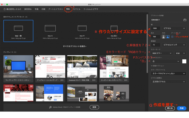Select the Facebook のカバー写真 template
The height and width of the screenshot is (118, 189).
[x=82, y=69]
